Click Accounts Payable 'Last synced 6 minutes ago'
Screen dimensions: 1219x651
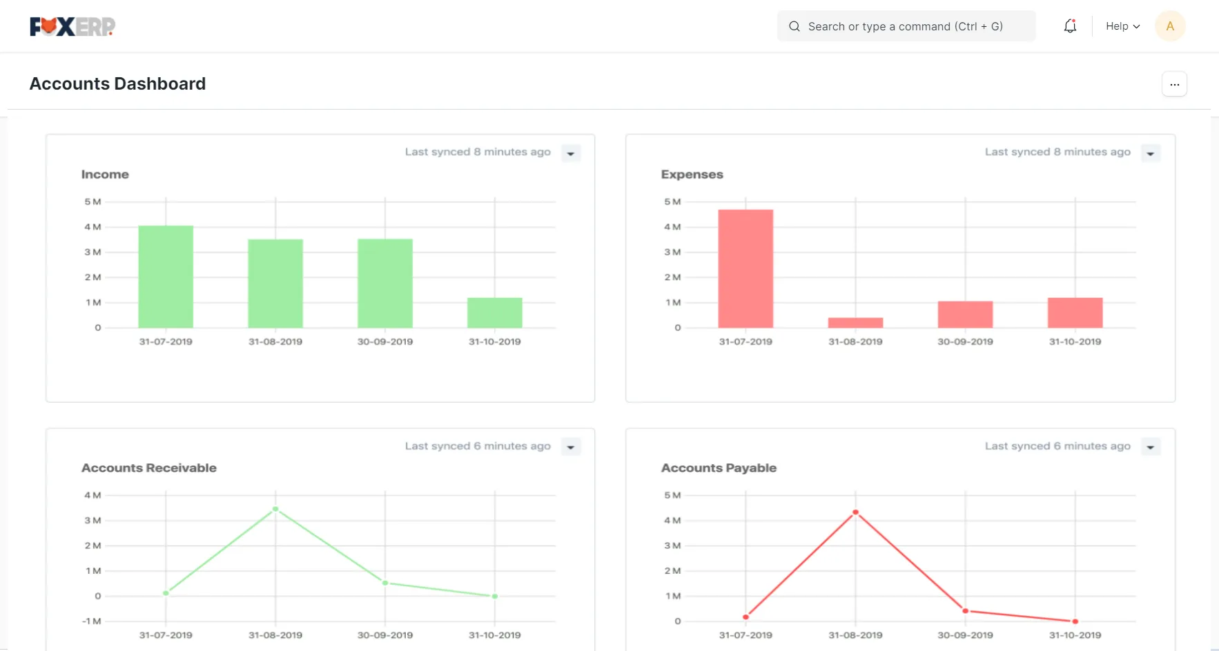pyautogui.click(x=1057, y=446)
